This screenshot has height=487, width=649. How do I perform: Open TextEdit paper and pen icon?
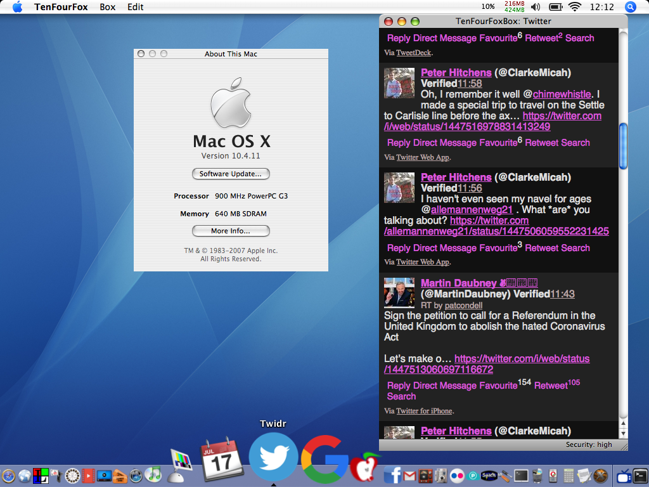[x=585, y=476]
